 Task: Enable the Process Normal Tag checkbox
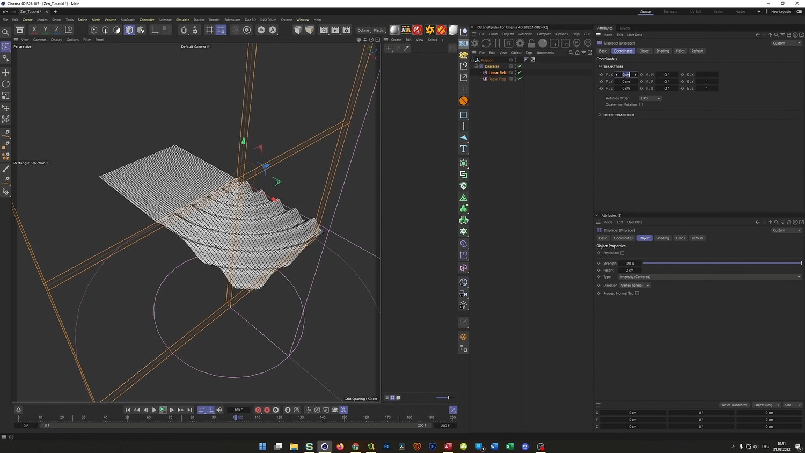click(637, 293)
